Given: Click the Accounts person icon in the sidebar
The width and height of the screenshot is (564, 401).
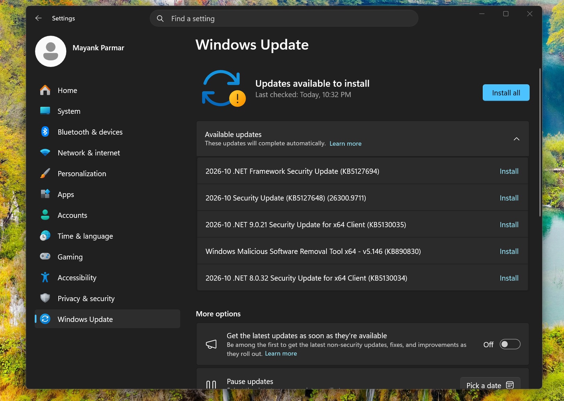Looking at the screenshot, I should pos(45,215).
